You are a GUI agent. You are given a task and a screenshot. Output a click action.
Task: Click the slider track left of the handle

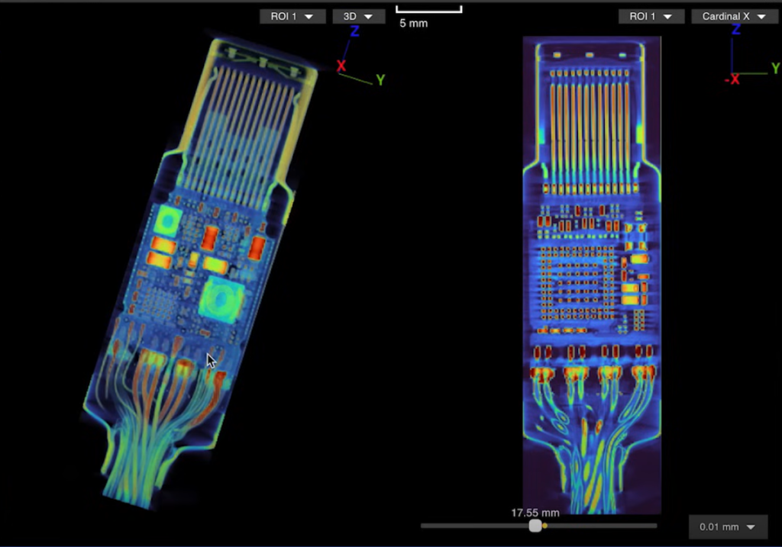pos(473,526)
